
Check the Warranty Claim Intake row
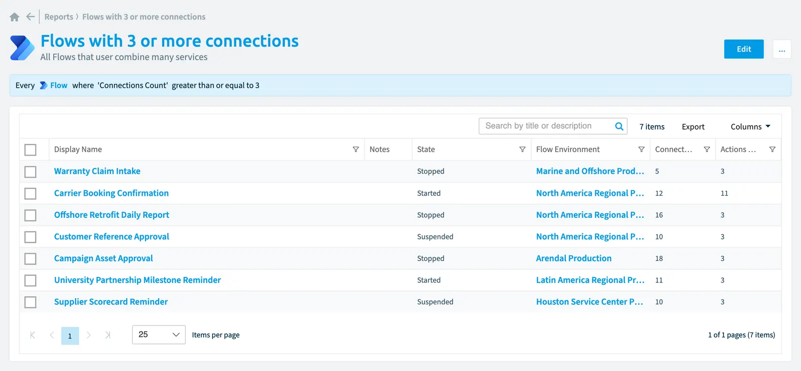tap(31, 172)
